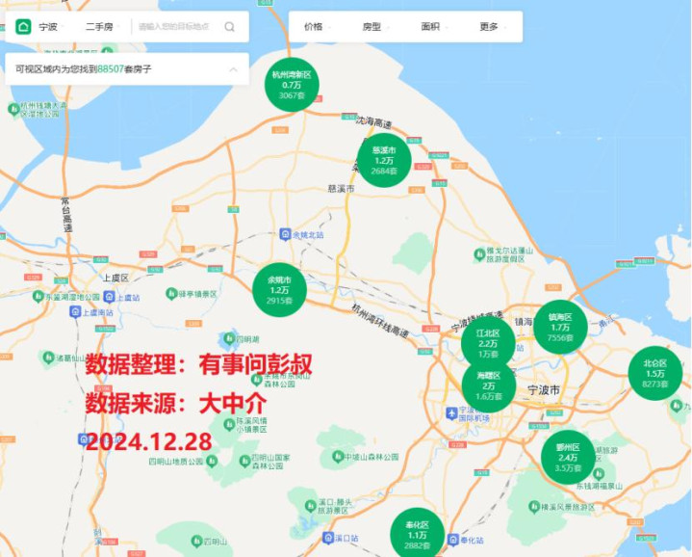This screenshot has height=557, width=692.
Task: Click the 奉化站 station icon
Action: (452, 540)
